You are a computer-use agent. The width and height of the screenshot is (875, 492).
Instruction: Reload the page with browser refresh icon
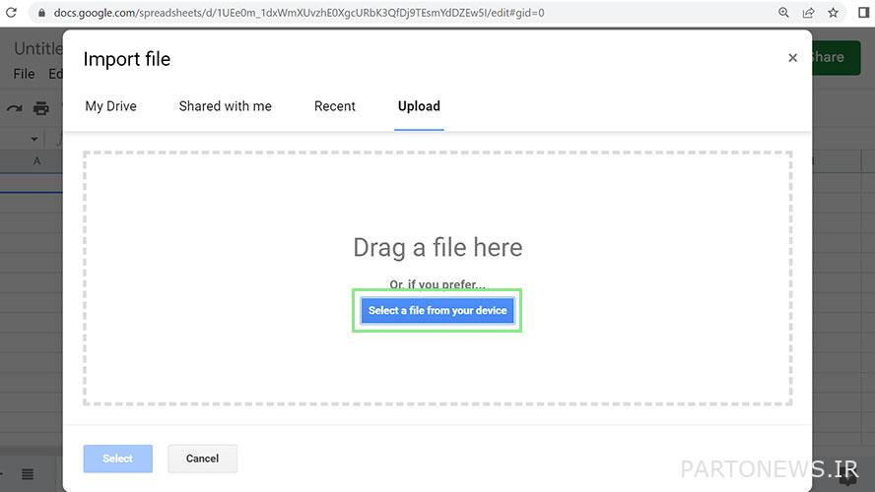coord(11,12)
